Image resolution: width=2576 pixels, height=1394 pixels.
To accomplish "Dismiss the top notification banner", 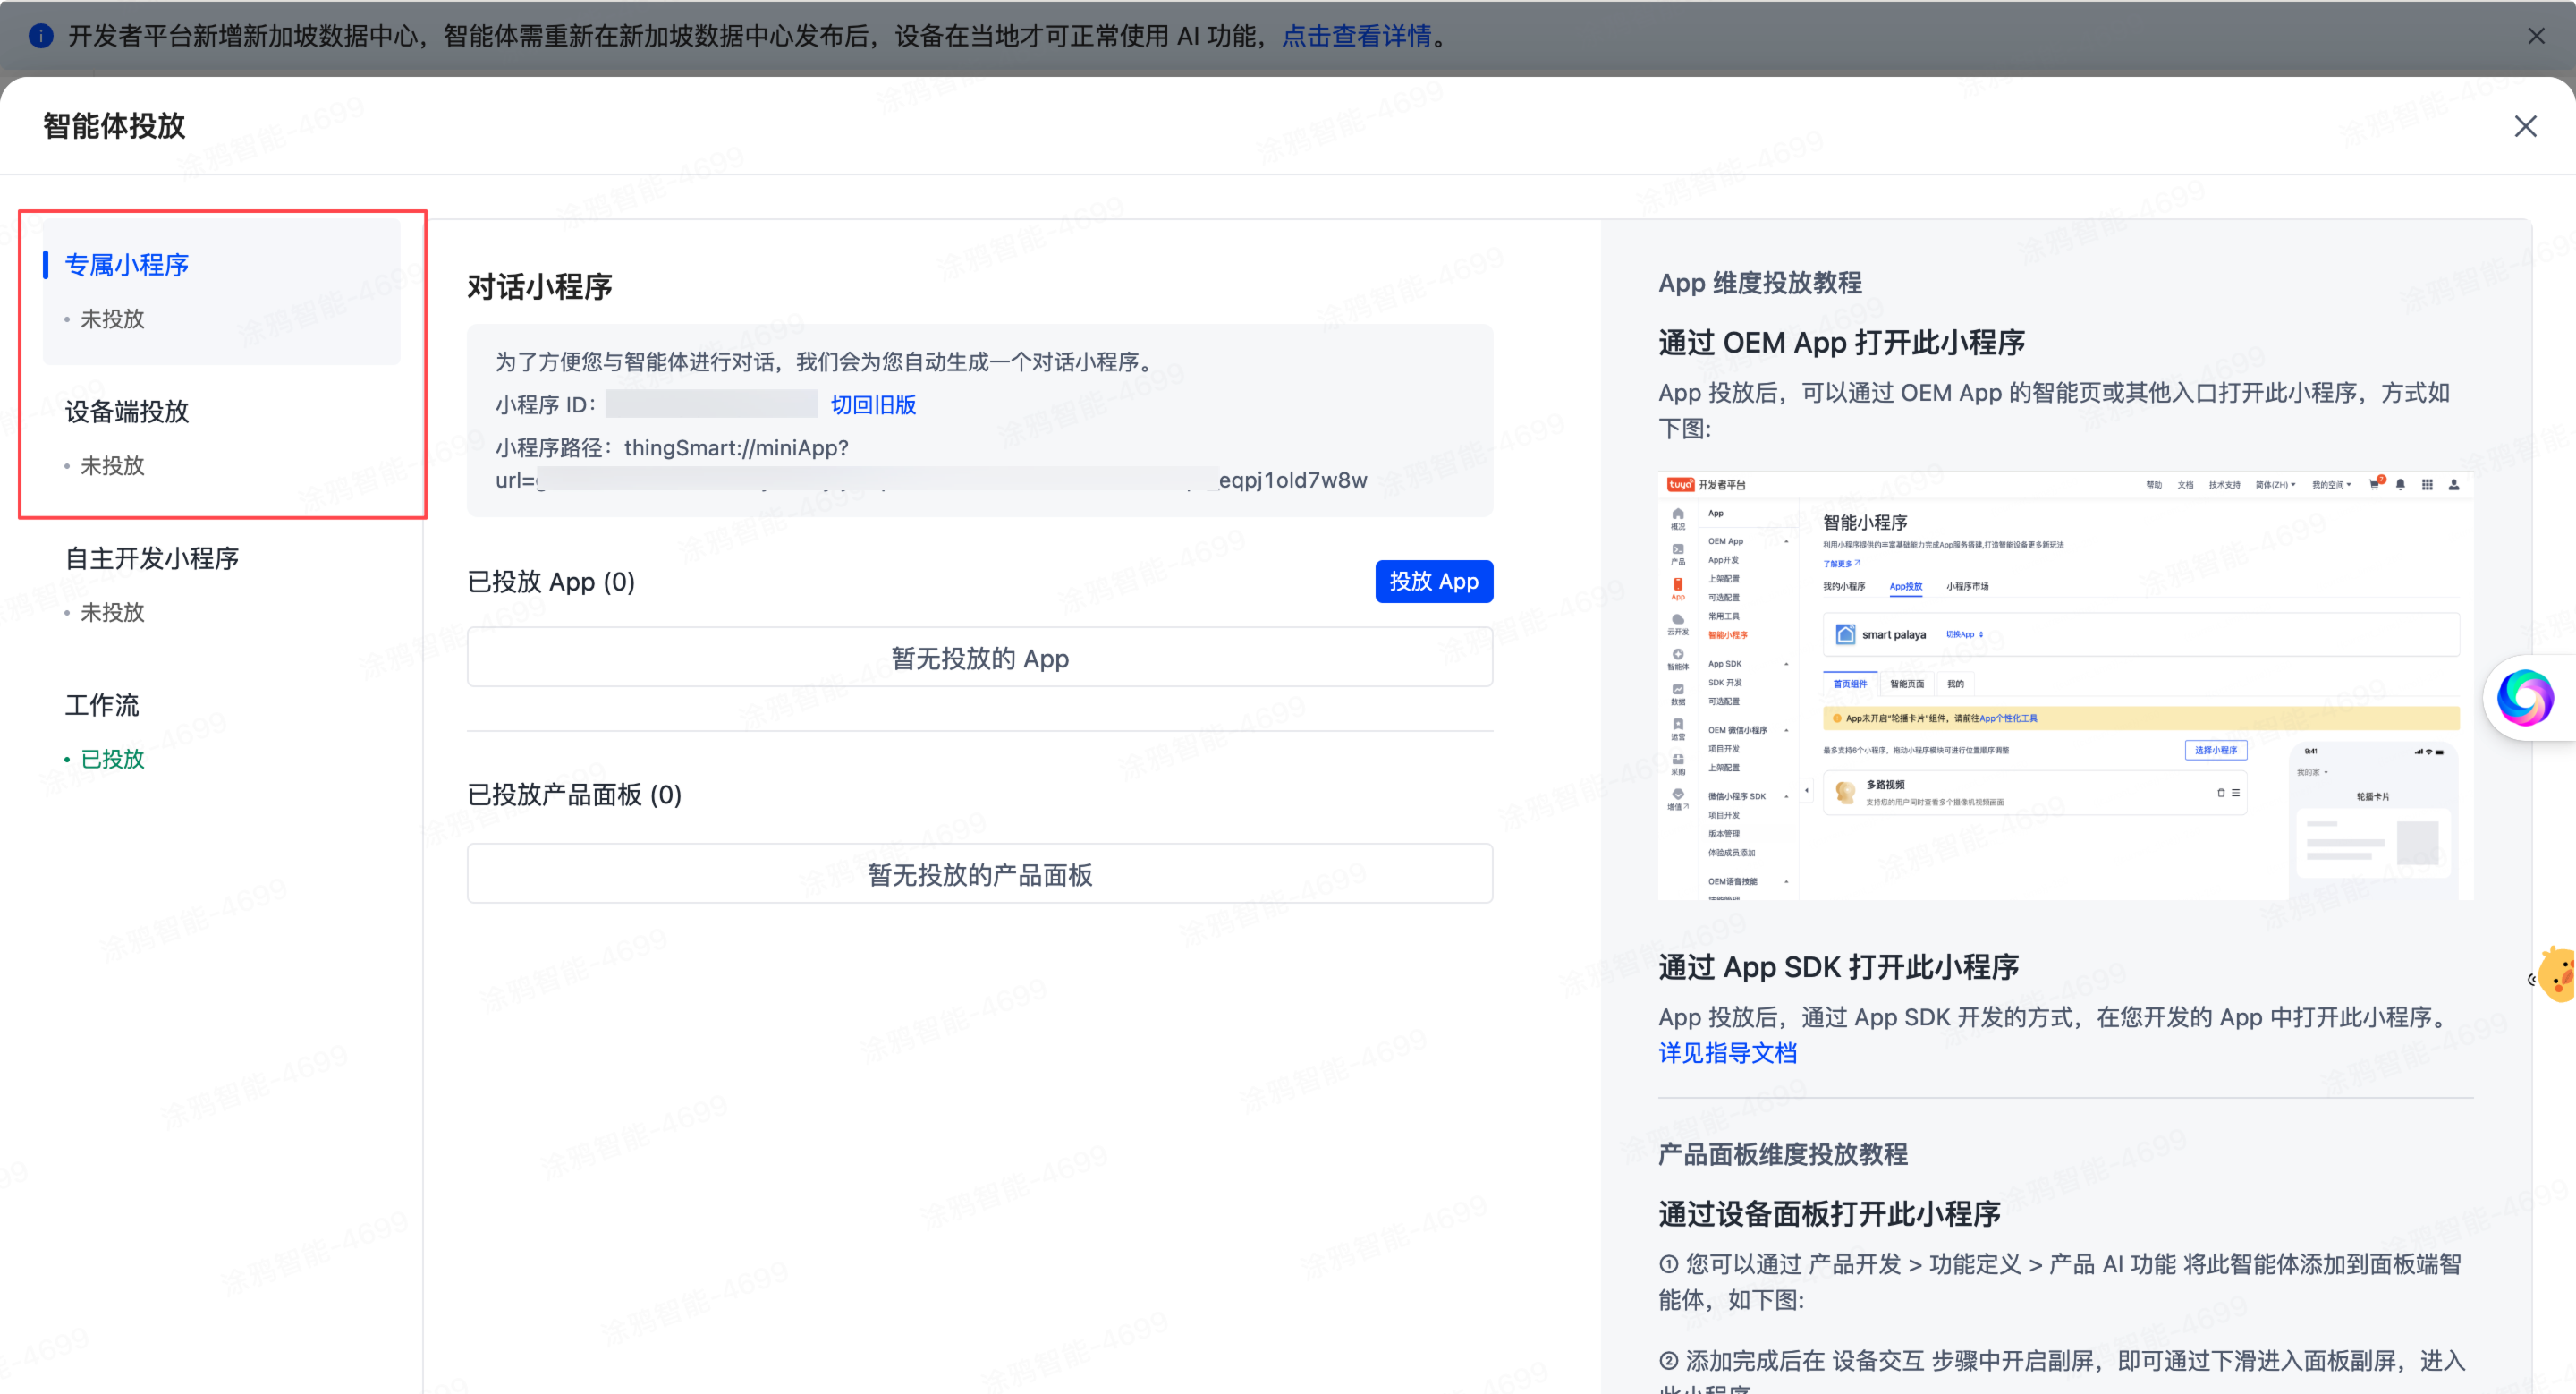I will 2537,36.
